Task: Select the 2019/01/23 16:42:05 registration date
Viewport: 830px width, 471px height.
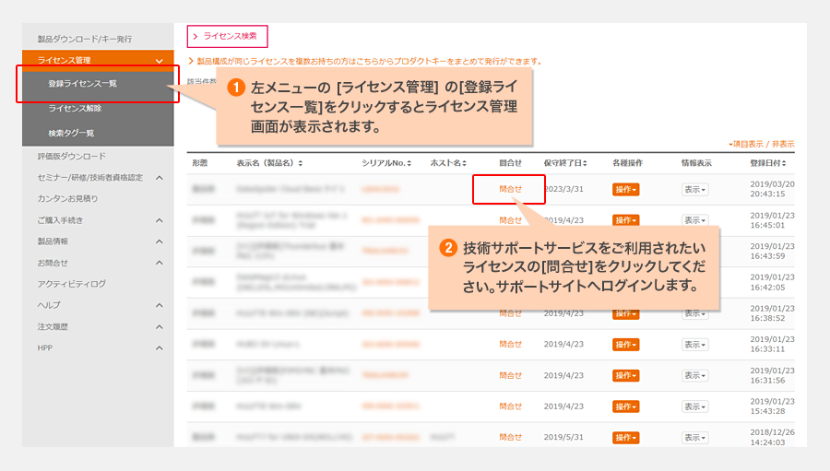Action: (x=772, y=282)
